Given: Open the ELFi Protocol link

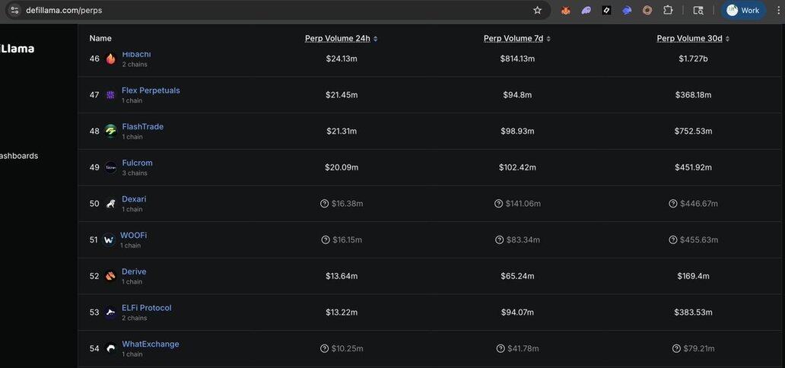Looking at the screenshot, I should pos(146,308).
